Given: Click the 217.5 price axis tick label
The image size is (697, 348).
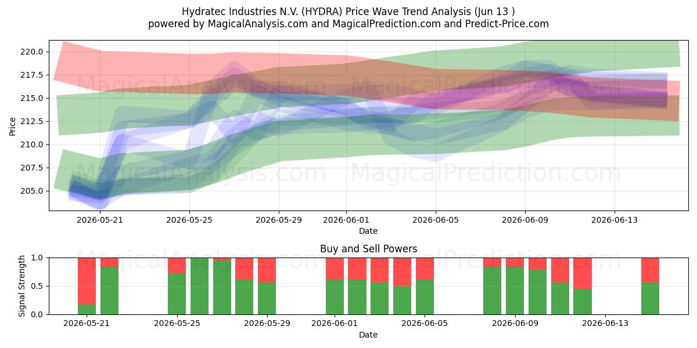Looking at the screenshot, I should point(33,75).
